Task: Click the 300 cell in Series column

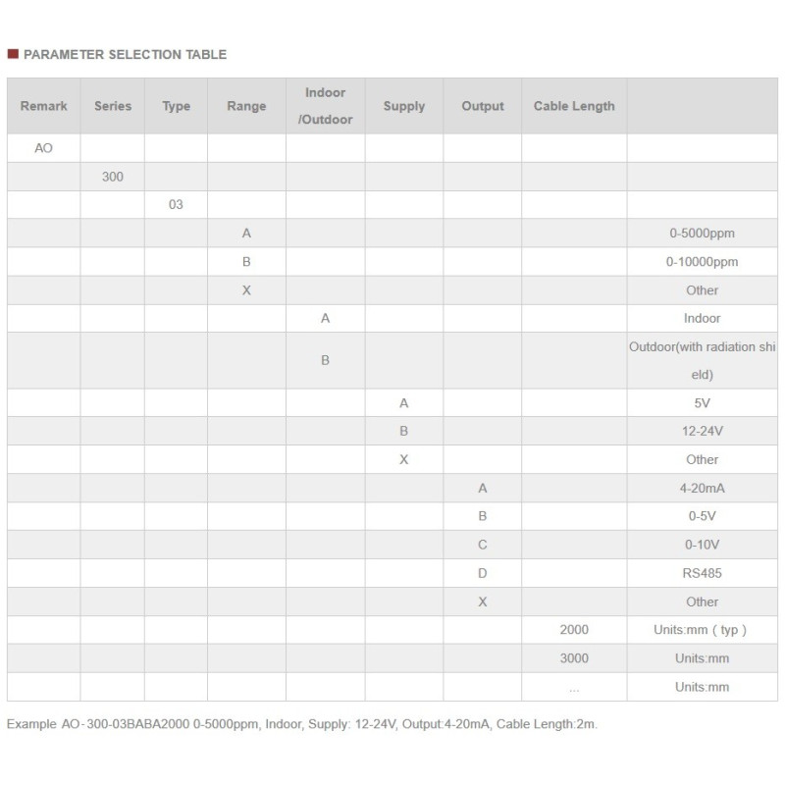Action: tap(113, 178)
